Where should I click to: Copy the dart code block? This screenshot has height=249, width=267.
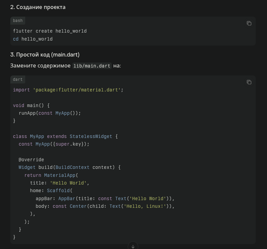point(249,82)
